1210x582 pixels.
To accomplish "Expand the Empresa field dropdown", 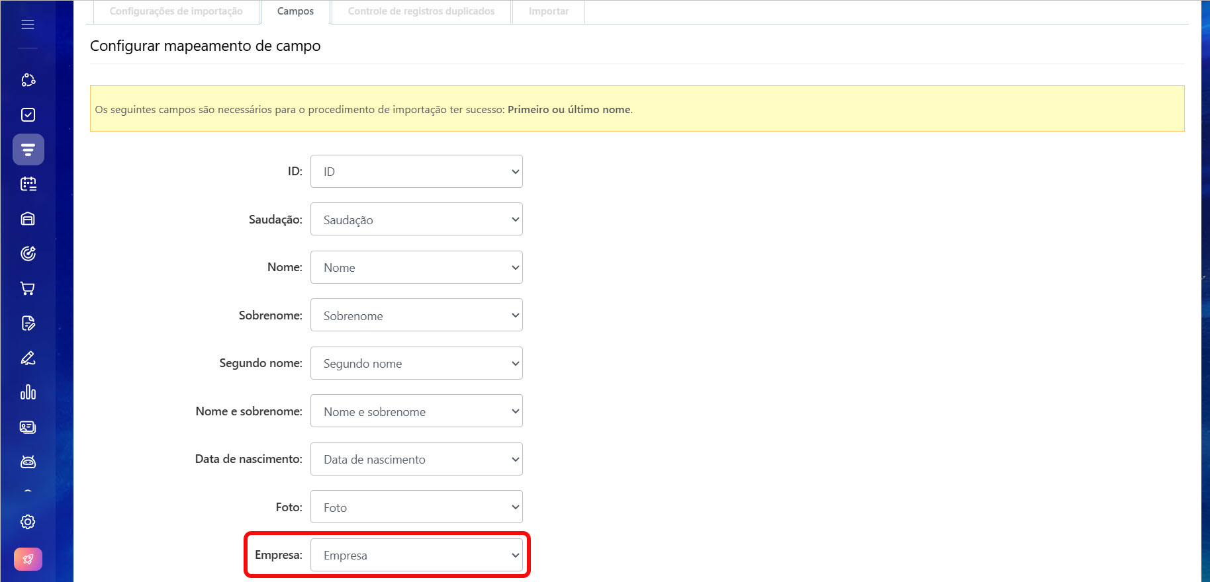I will (416, 555).
